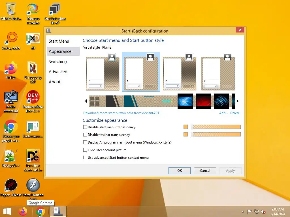Switch to the Switching tab
Screen dimensions: 290x217
point(63,61)
